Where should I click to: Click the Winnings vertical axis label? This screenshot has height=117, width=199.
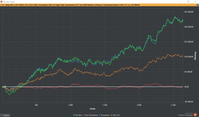coord(195,56)
